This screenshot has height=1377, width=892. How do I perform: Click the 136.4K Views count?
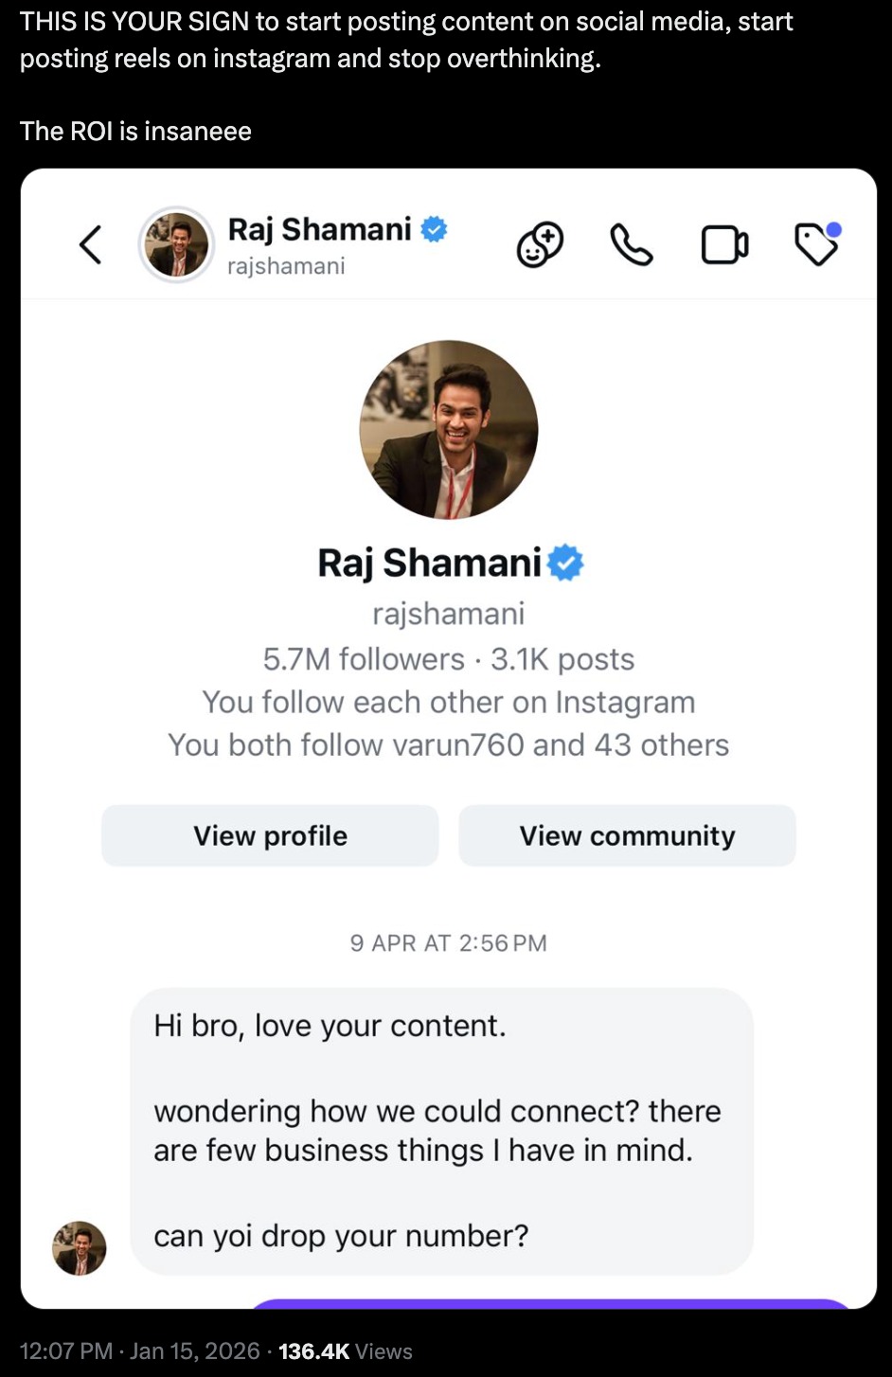(345, 1351)
